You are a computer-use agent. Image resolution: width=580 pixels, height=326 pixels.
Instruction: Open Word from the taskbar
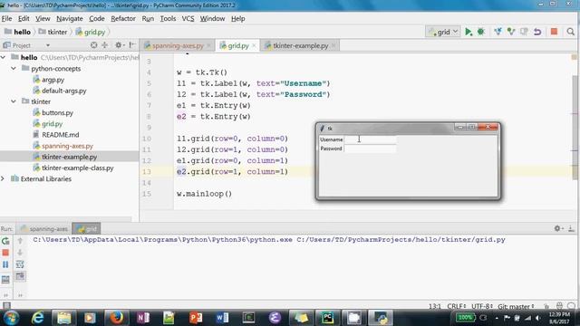(222, 318)
